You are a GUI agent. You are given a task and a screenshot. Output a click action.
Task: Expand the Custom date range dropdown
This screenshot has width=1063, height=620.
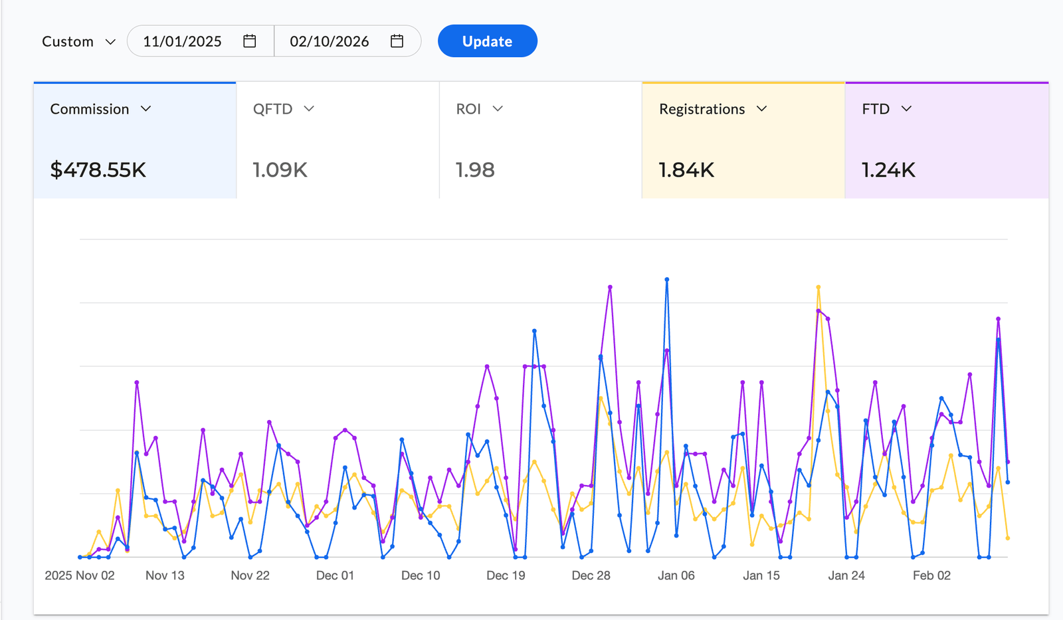point(79,41)
